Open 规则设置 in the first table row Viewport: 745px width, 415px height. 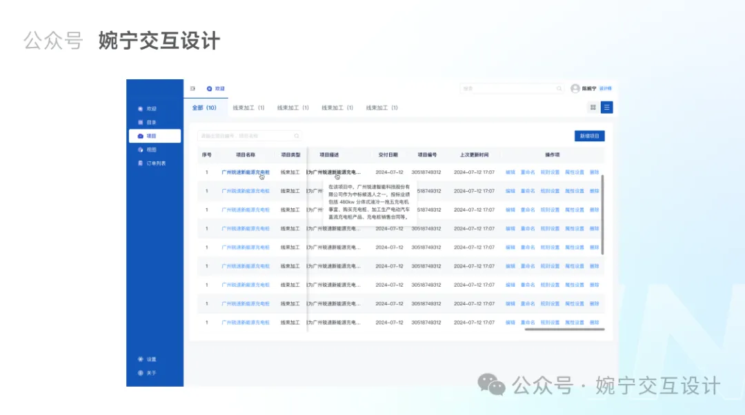550,172
